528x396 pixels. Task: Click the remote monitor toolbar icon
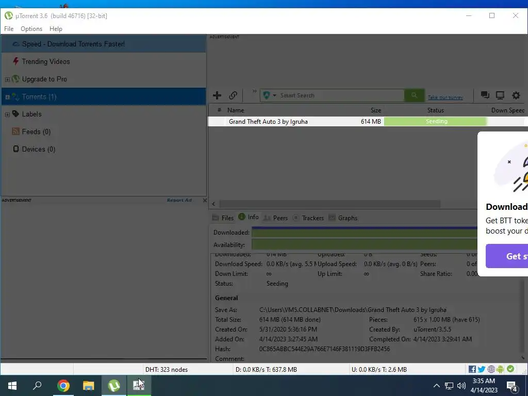tap(500, 95)
